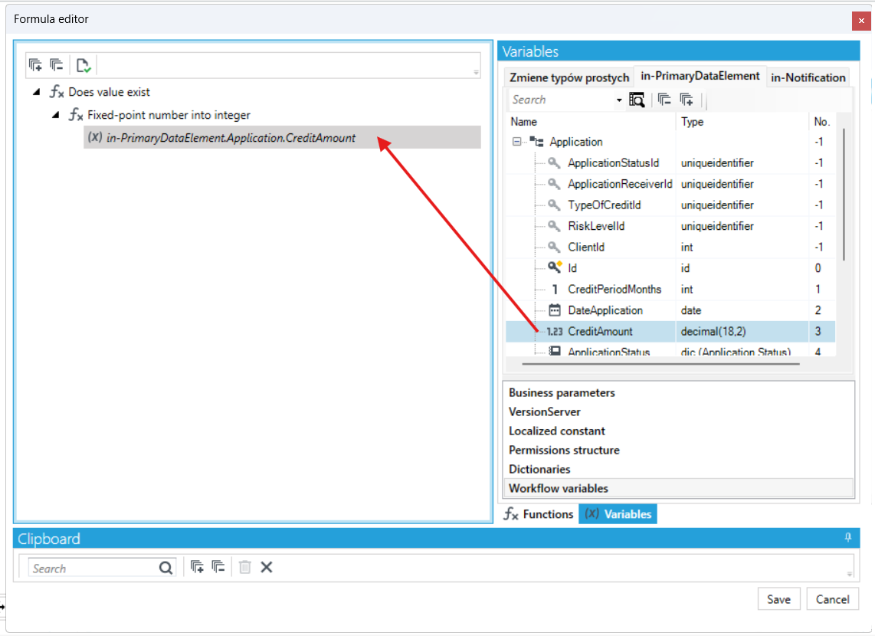Switch to the in-Notification tab
Image resolution: width=875 pixels, height=636 pixels.
click(808, 77)
